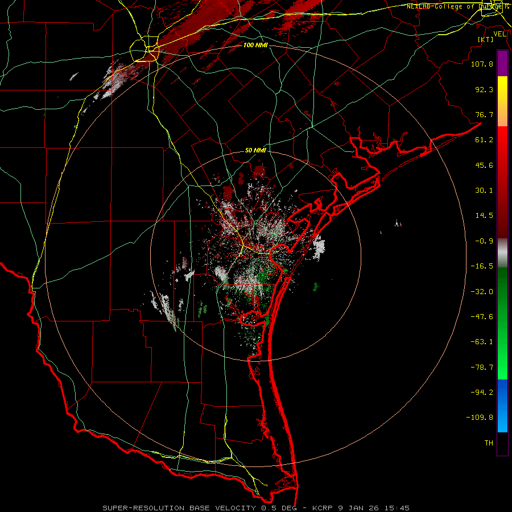This screenshot has height=512, width=512.
Task: Select the 92.3 velocity scale value
Action: (x=484, y=89)
